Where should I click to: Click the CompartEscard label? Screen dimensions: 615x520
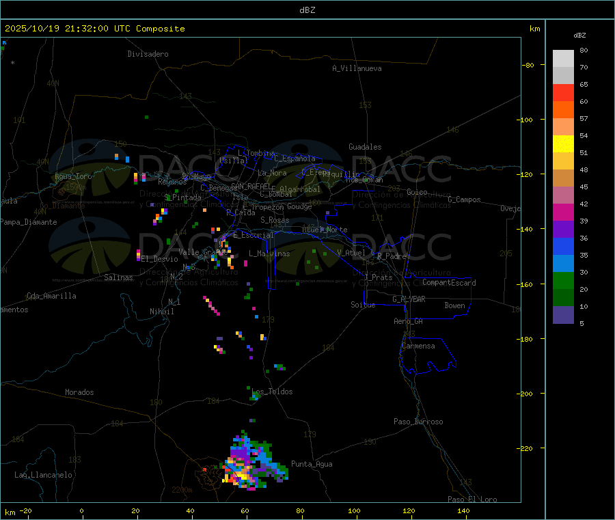449,282
